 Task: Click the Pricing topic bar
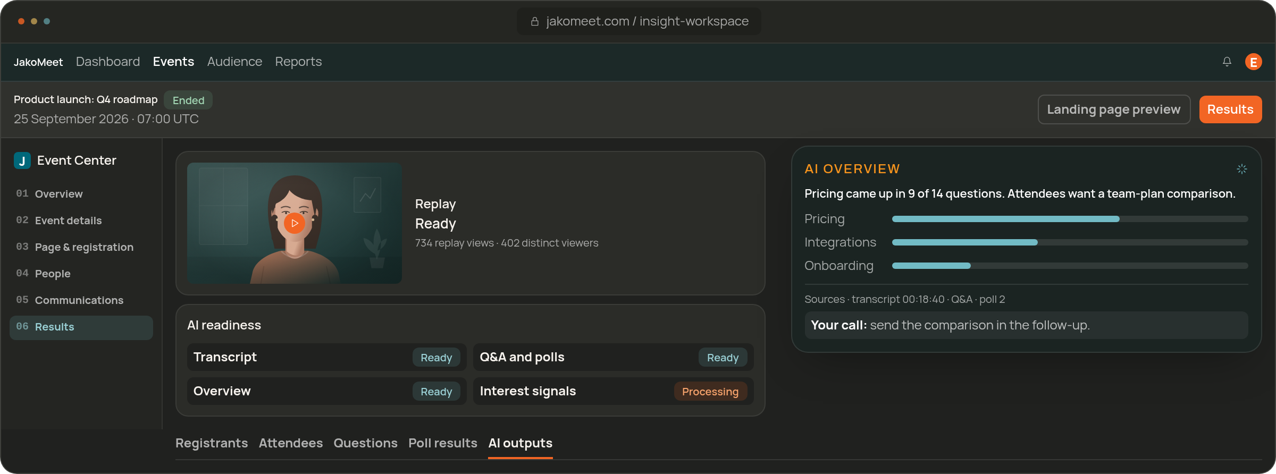click(x=1070, y=219)
